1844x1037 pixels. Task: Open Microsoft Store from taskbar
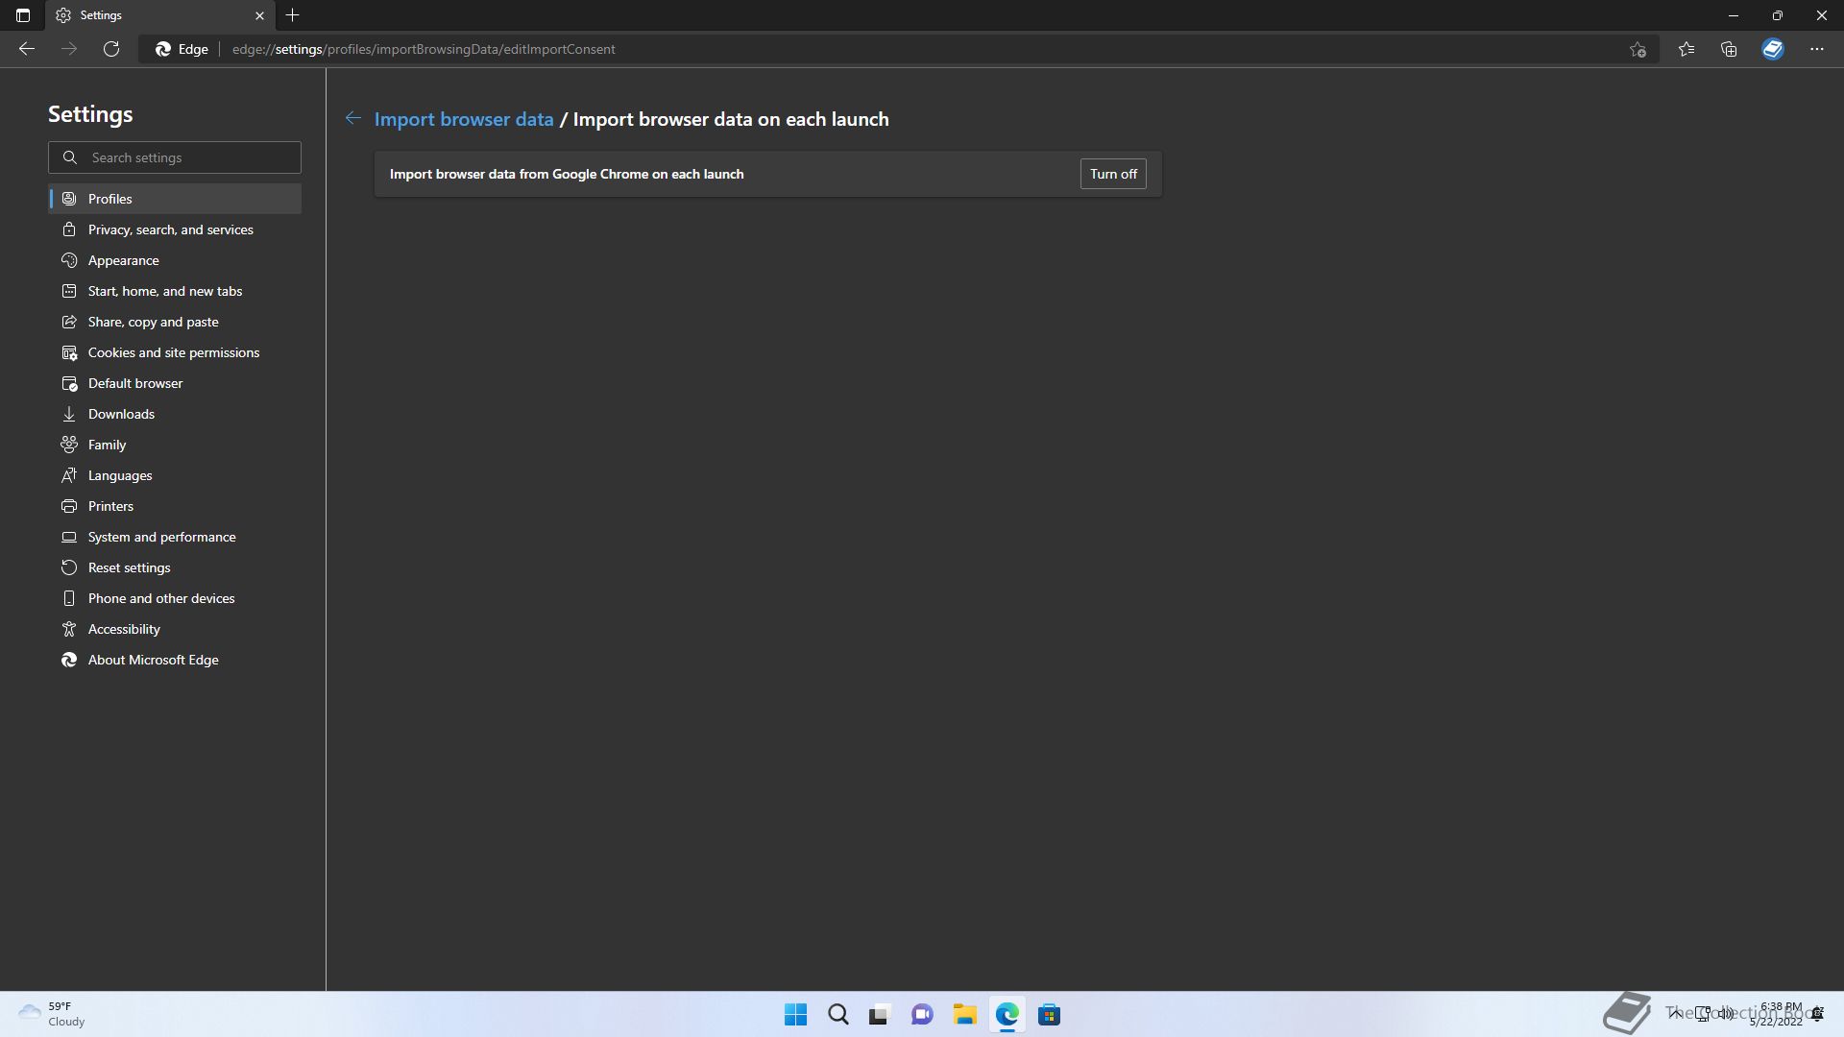(x=1049, y=1015)
